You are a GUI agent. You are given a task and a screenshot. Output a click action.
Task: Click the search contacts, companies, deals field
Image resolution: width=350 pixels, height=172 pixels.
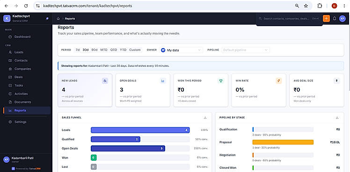(x=289, y=19)
